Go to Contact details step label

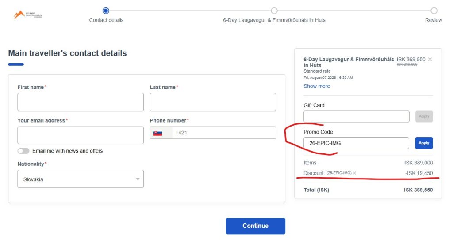click(x=106, y=20)
